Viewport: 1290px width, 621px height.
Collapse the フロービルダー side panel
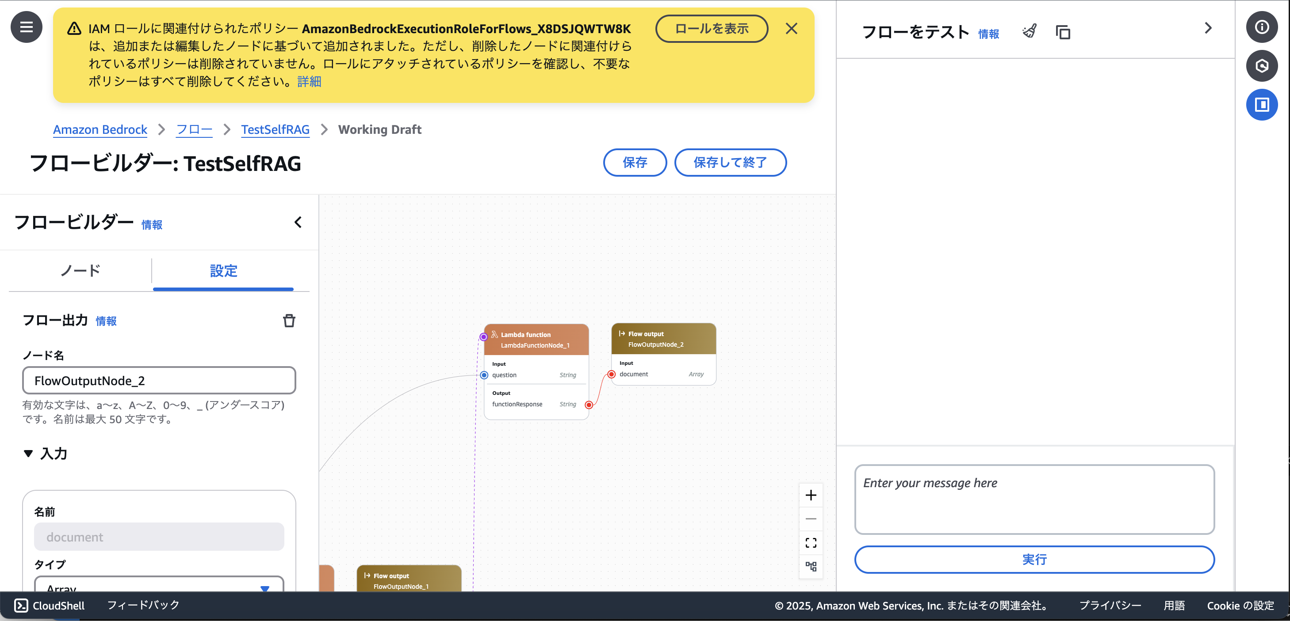click(x=298, y=222)
